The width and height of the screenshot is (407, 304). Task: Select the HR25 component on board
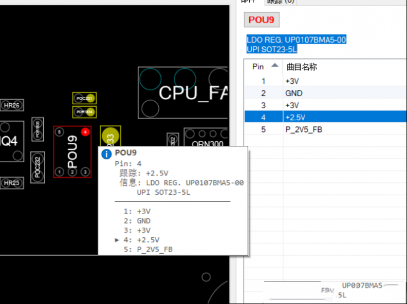(x=12, y=183)
